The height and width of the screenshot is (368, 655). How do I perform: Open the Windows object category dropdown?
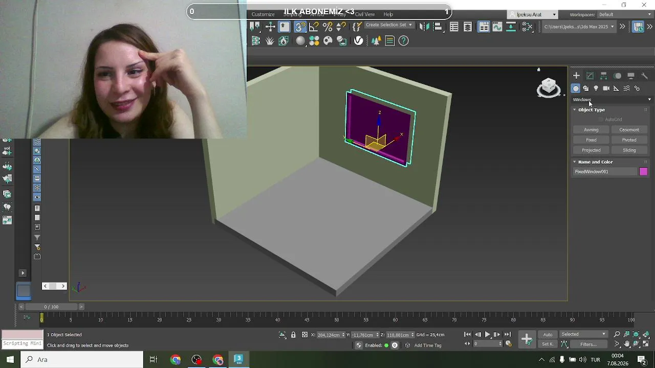[x=612, y=100]
